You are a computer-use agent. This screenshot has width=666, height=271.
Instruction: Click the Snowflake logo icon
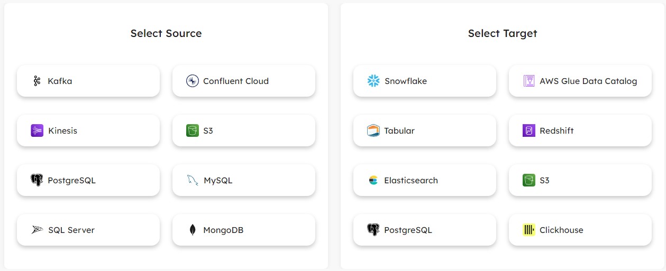coord(373,81)
